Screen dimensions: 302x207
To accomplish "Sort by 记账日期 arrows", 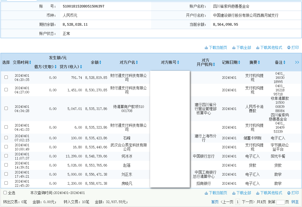I will pos(239,62).
